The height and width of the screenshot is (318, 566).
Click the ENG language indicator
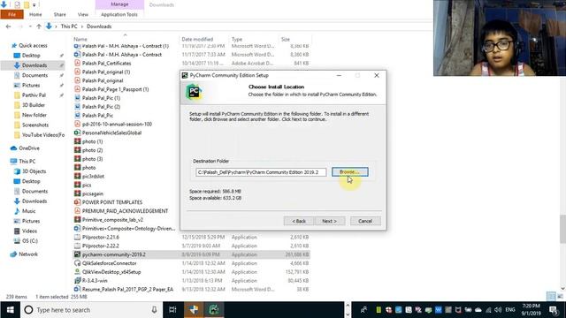point(510,310)
